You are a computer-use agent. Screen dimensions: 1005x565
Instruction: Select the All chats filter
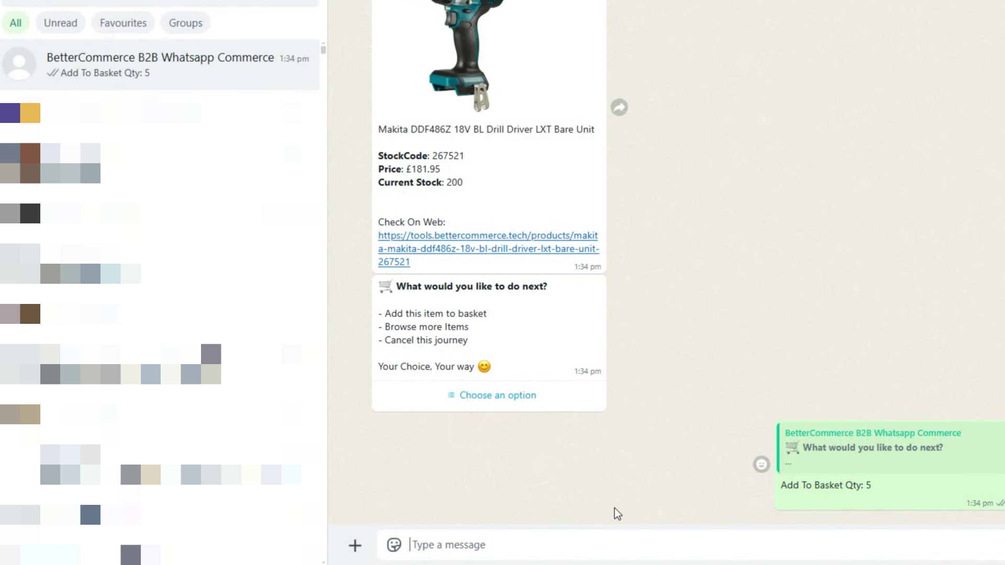[x=16, y=23]
